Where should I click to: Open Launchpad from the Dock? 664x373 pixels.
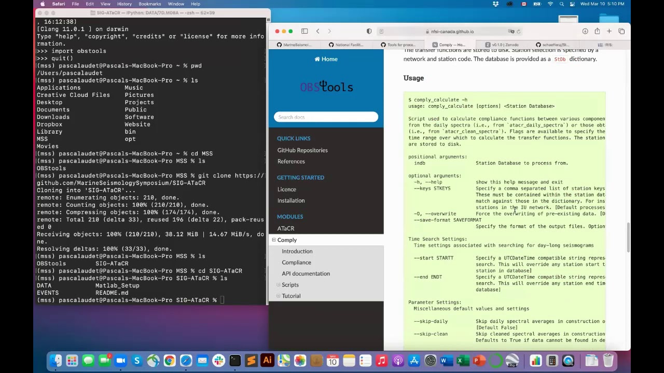(x=72, y=361)
